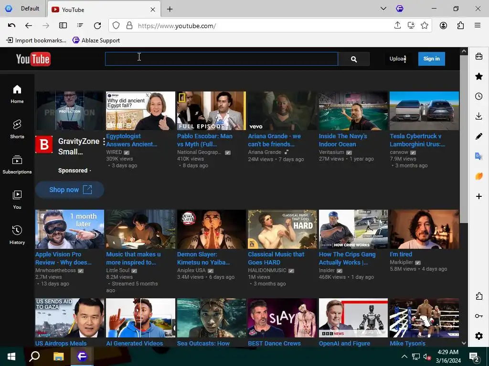The width and height of the screenshot is (489, 366).
Task: Open the toolbox icon in right sidebar
Action: (x=478, y=56)
